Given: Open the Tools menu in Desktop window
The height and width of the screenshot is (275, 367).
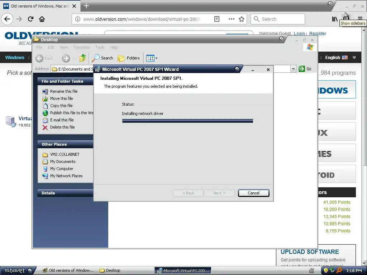Looking at the screenshot, I should (100, 47).
